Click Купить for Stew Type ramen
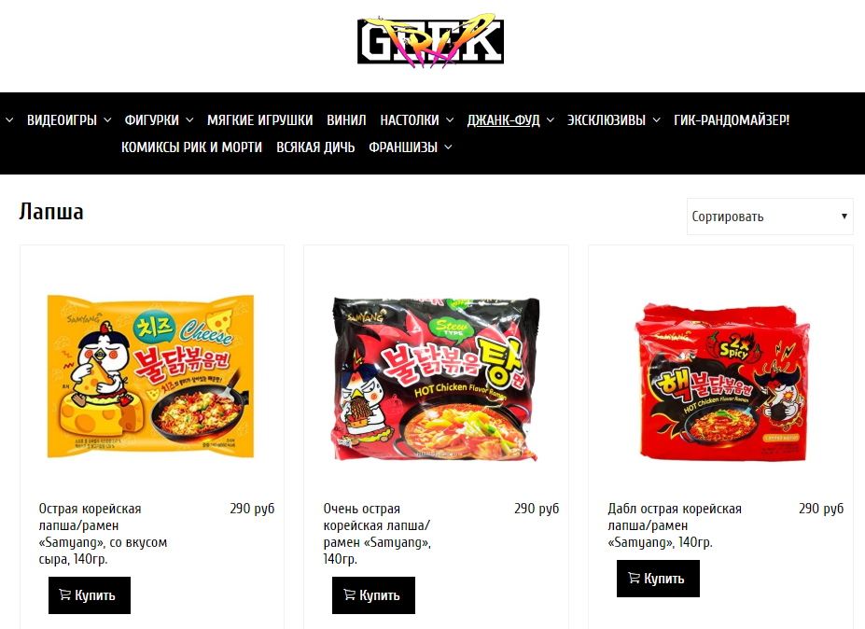The image size is (865, 629). click(x=373, y=595)
